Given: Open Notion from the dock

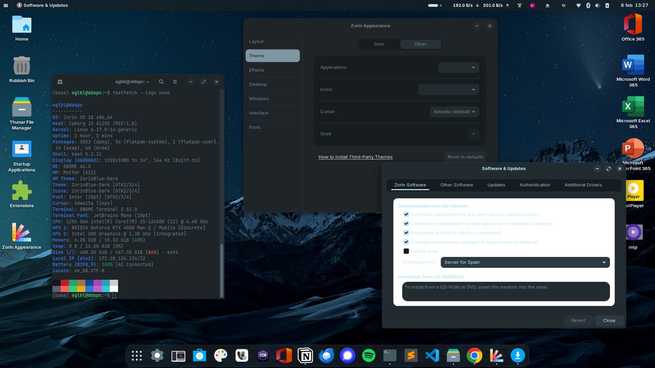Looking at the screenshot, I should 305,356.
